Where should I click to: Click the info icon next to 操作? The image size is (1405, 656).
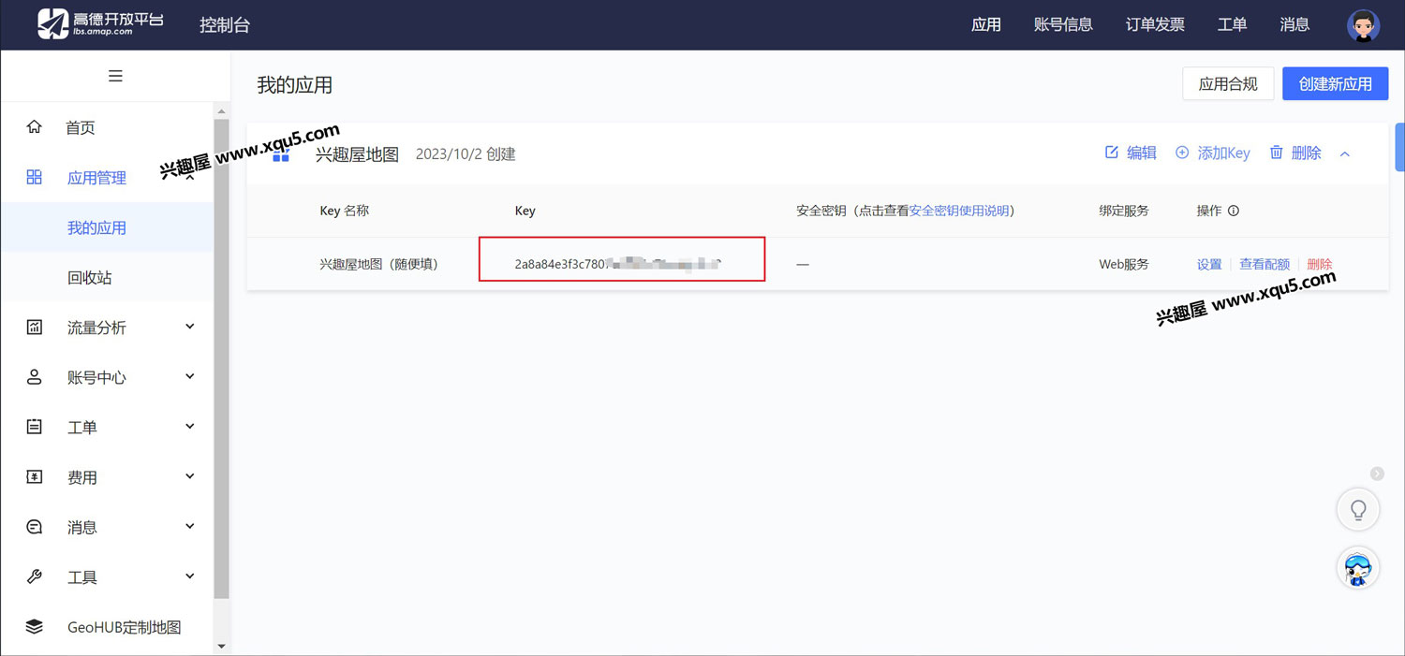click(1234, 211)
